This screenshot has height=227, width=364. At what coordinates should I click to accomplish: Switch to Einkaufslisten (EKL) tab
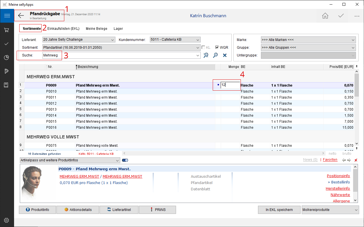pyautogui.click(x=63, y=29)
